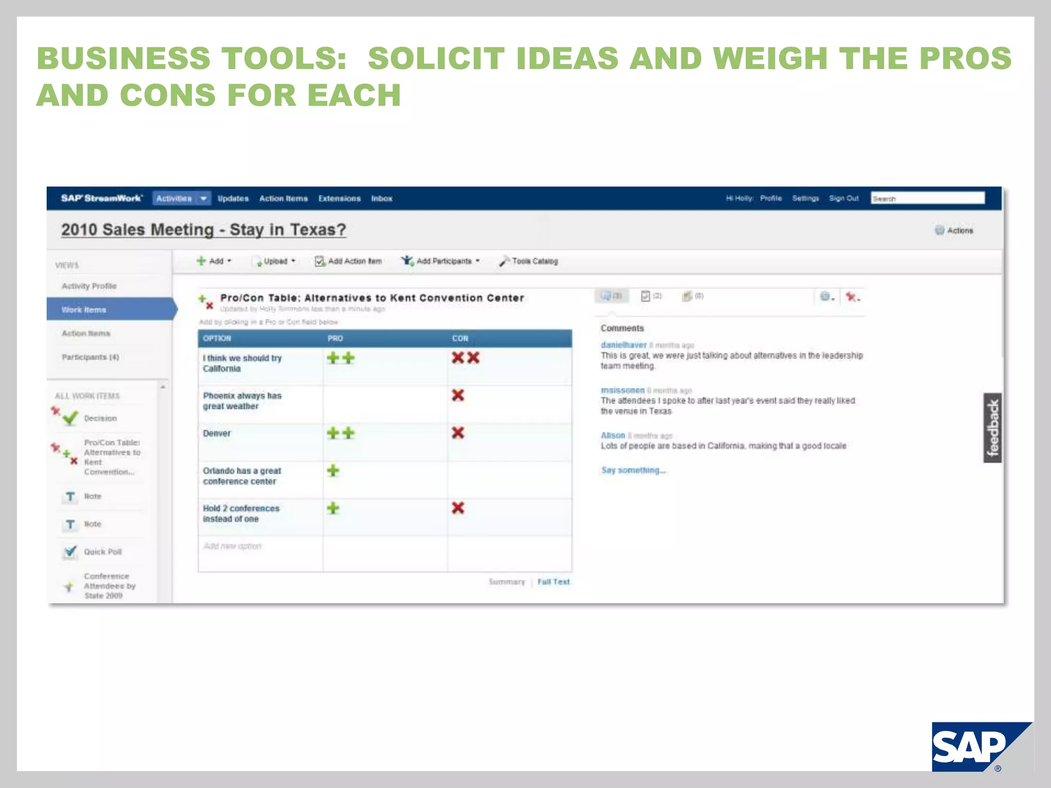Select Work Items in the Views sidebar
1051x788 pixels.
pos(84,310)
